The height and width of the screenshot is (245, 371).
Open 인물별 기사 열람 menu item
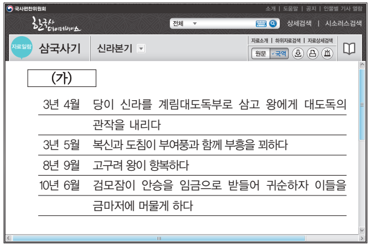(343, 8)
